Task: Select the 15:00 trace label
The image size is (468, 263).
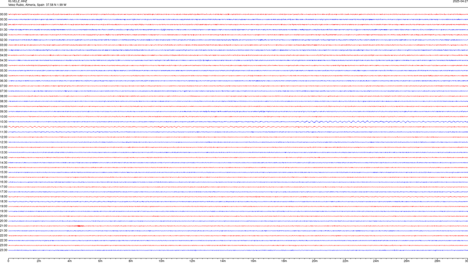Action: click(3, 167)
